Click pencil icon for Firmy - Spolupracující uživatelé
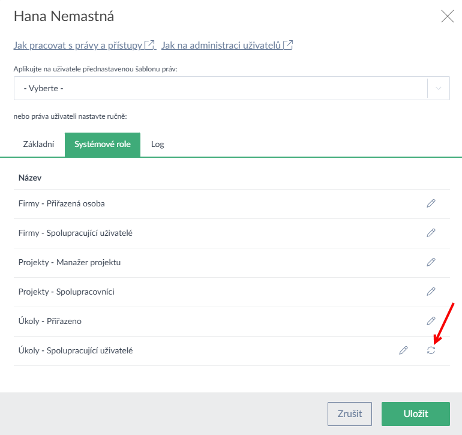The width and height of the screenshot is (462, 435). (431, 233)
